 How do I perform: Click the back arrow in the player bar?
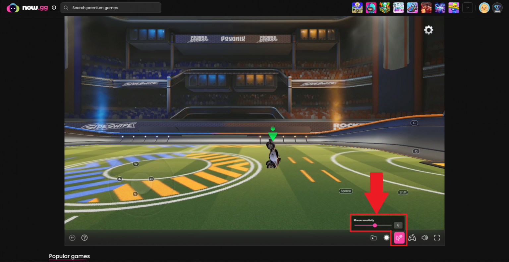(x=72, y=238)
